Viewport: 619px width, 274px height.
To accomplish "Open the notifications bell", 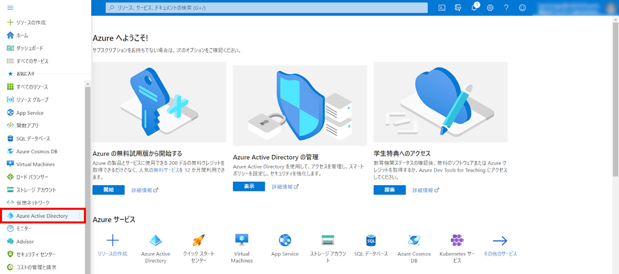I will (474, 8).
